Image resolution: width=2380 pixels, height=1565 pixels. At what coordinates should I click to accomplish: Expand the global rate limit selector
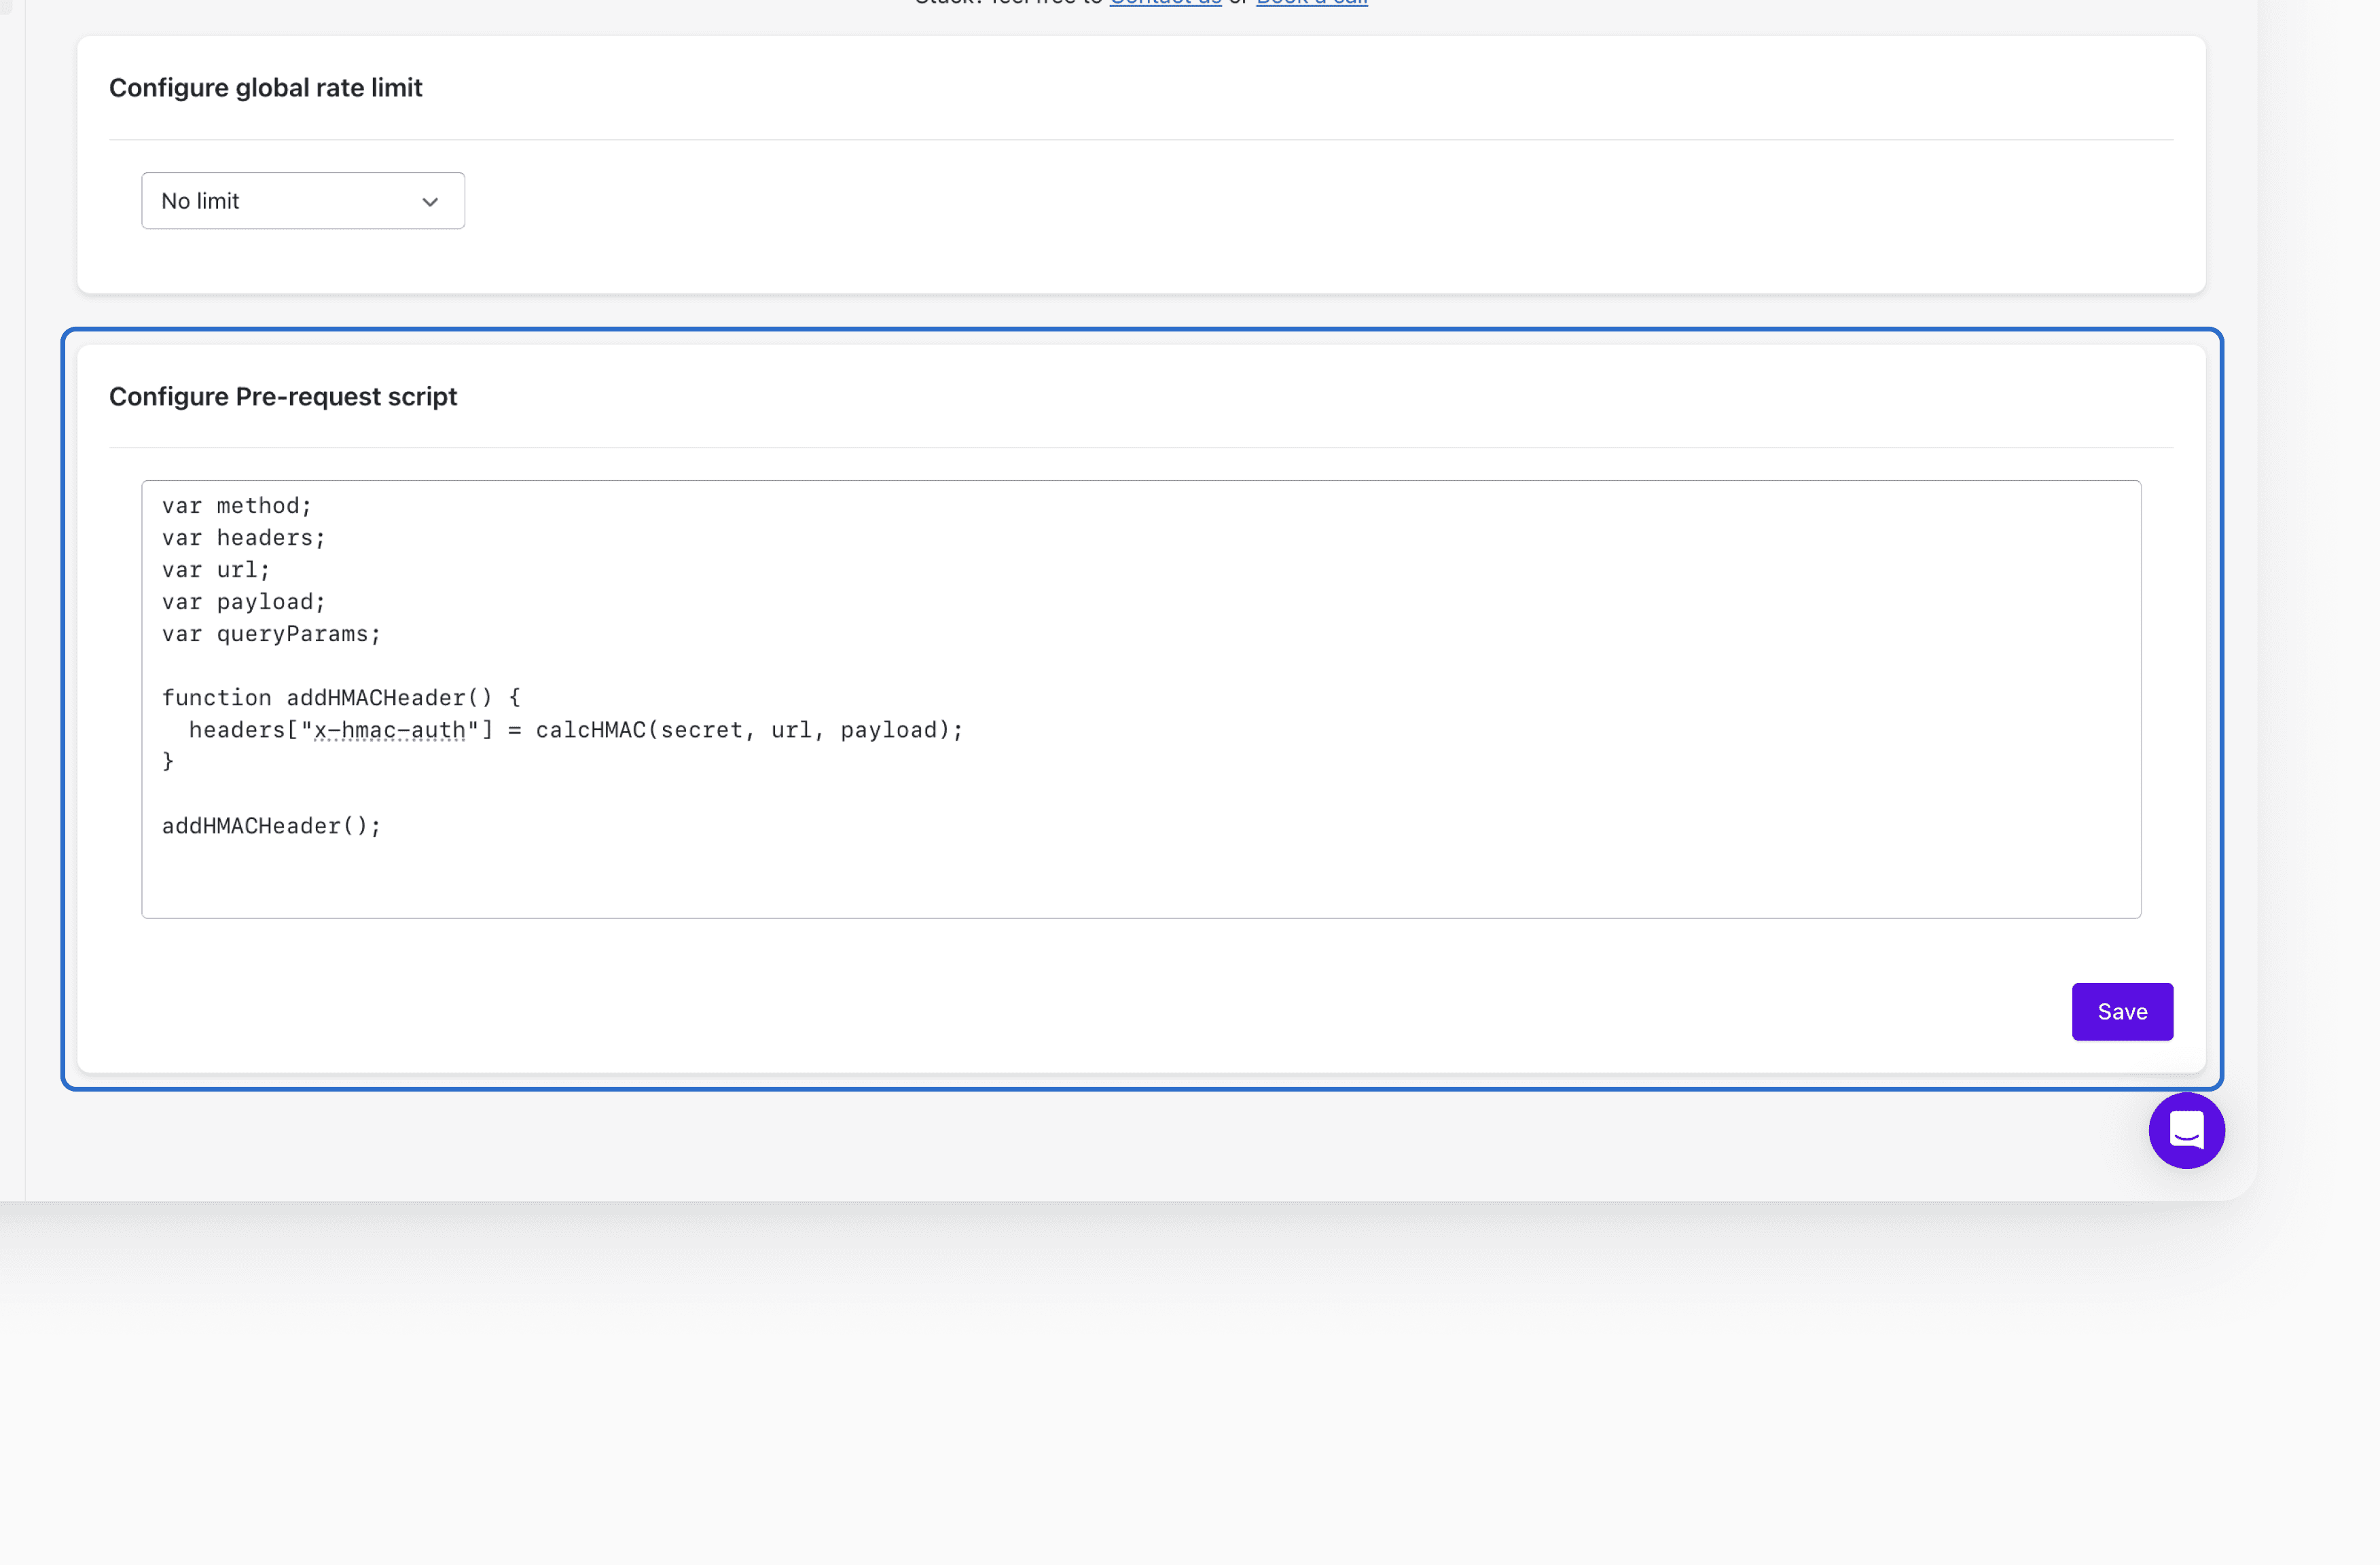coord(302,200)
